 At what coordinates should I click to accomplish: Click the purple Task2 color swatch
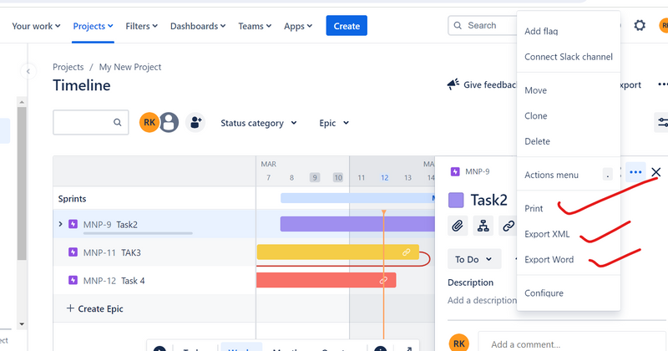(456, 200)
